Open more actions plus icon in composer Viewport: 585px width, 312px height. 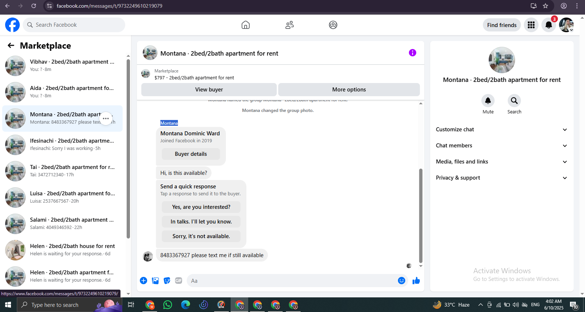(144, 281)
